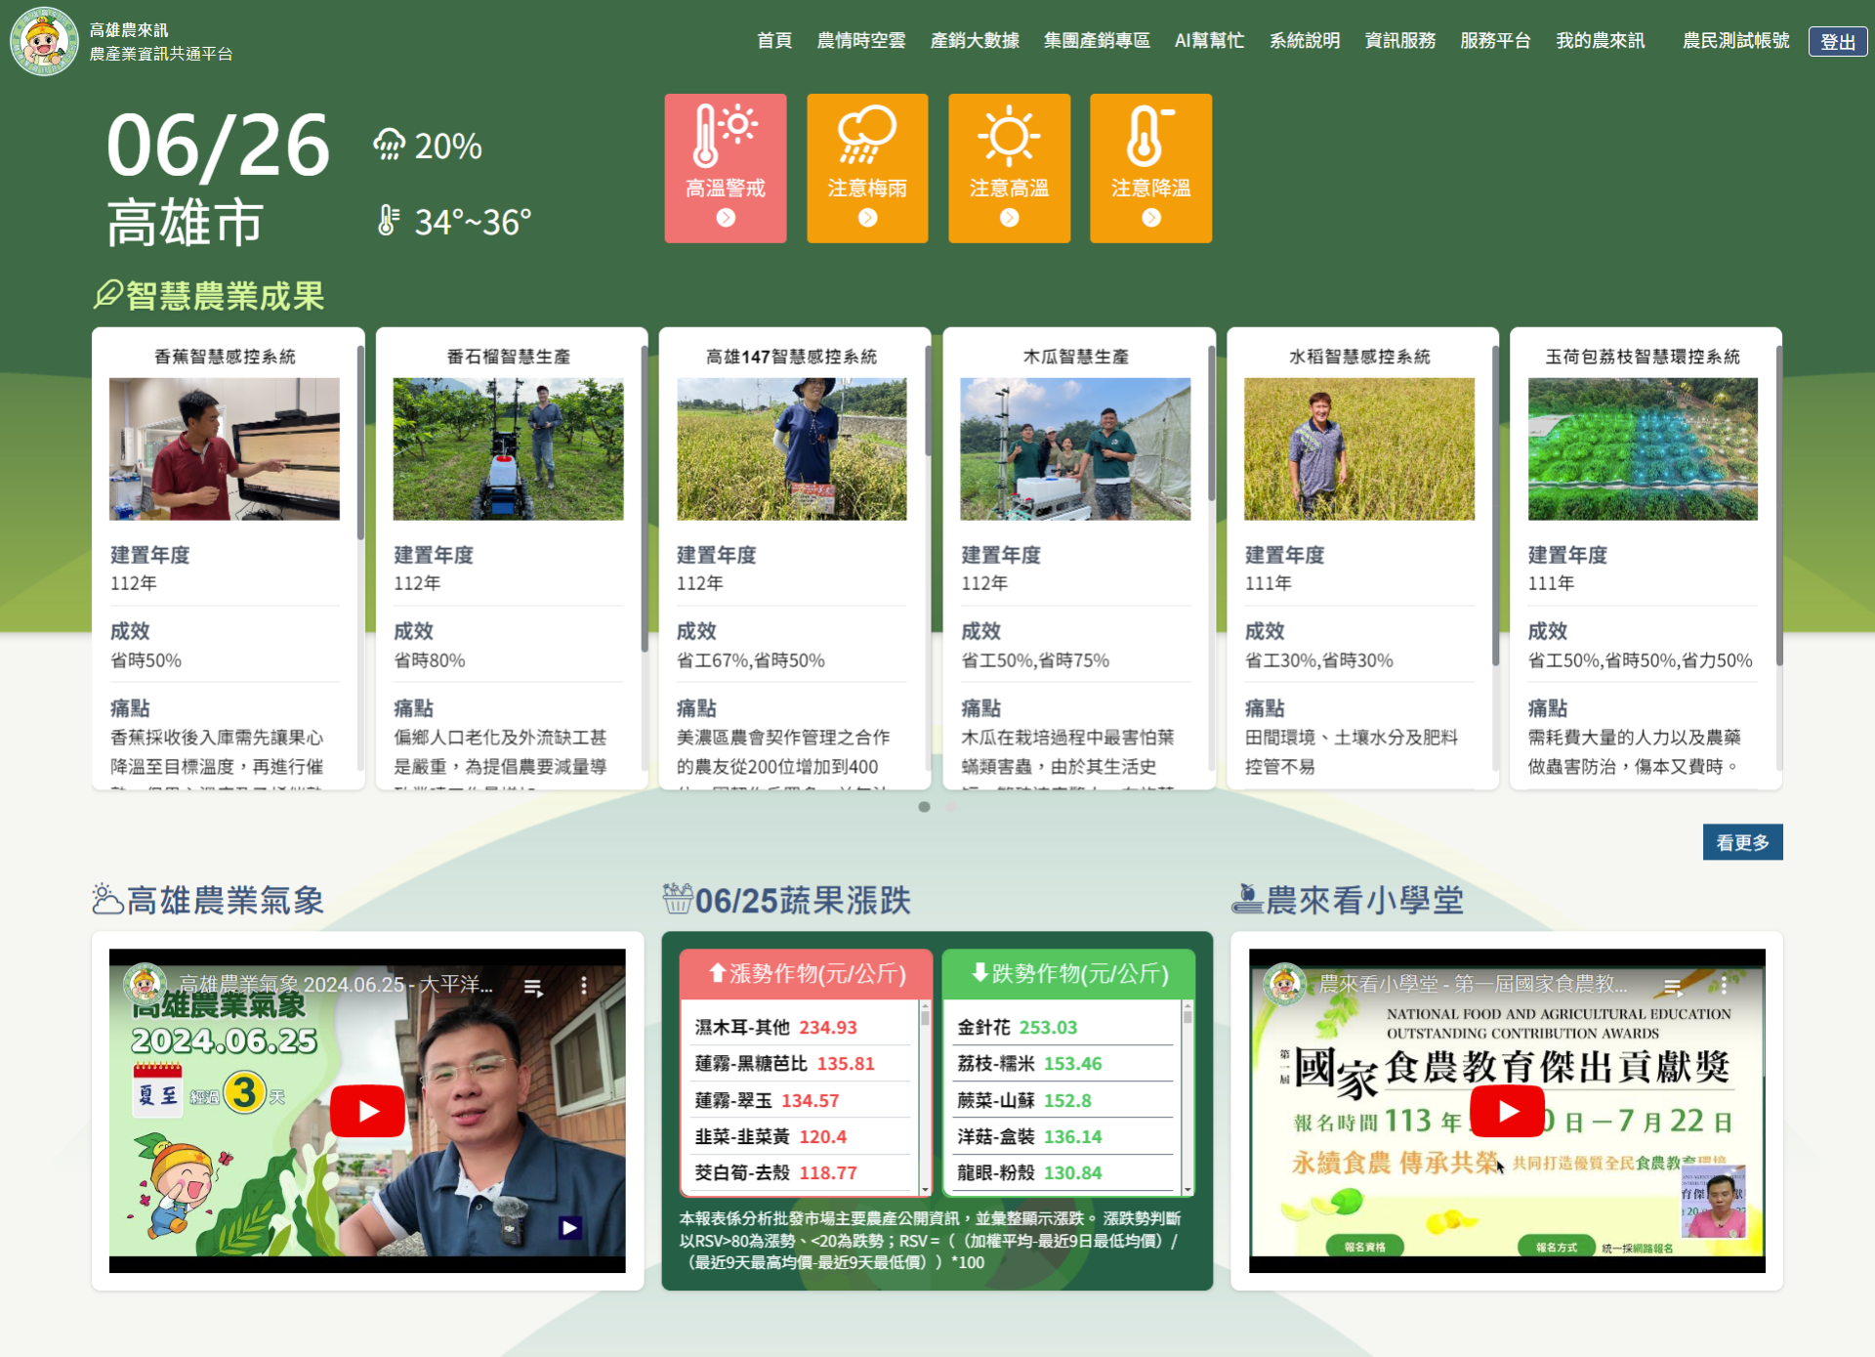The image size is (1875, 1357).
Task: Click the 登出 logout button
Action: click(1837, 42)
